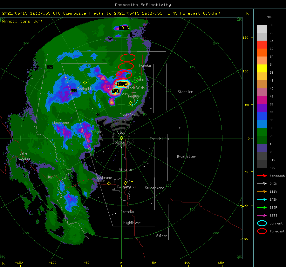The image size is (286, 267).
Task: Click the northernmost red forecast ellipse below 10.6 cell
Action: (x=127, y=57)
